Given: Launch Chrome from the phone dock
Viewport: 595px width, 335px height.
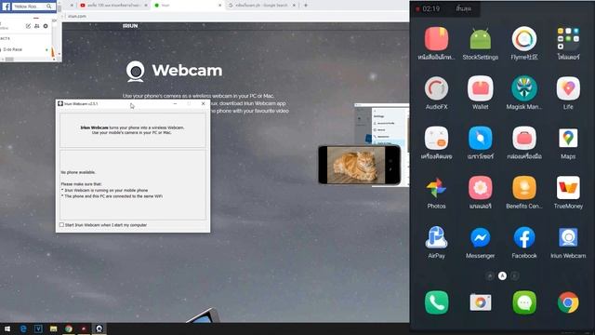Looking at the screenshot, I should tap(568, 302).
